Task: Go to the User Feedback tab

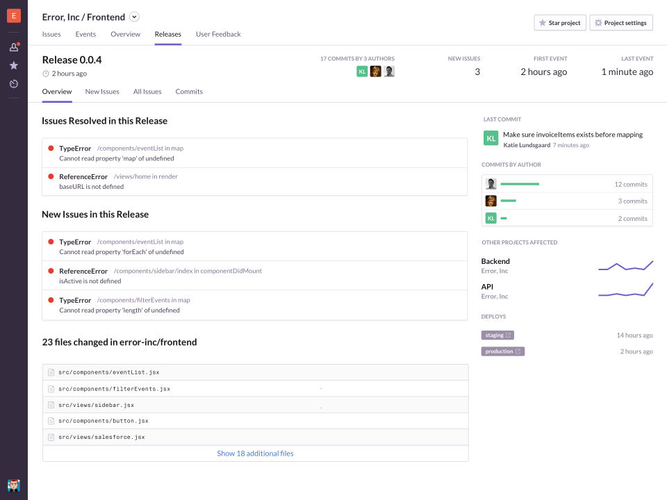Action: 218,34
